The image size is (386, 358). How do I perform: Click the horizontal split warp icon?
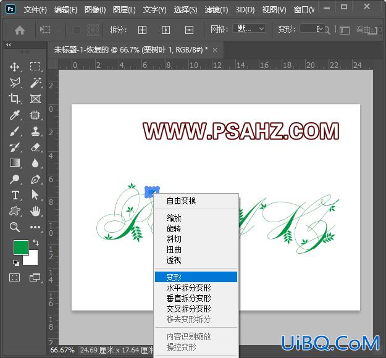click(189, 30)
